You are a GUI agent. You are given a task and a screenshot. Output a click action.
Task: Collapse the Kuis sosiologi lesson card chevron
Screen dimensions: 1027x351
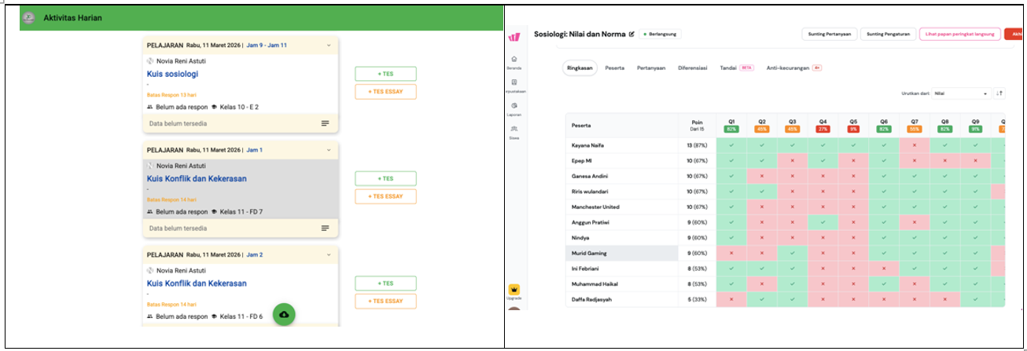pos(329,46)
